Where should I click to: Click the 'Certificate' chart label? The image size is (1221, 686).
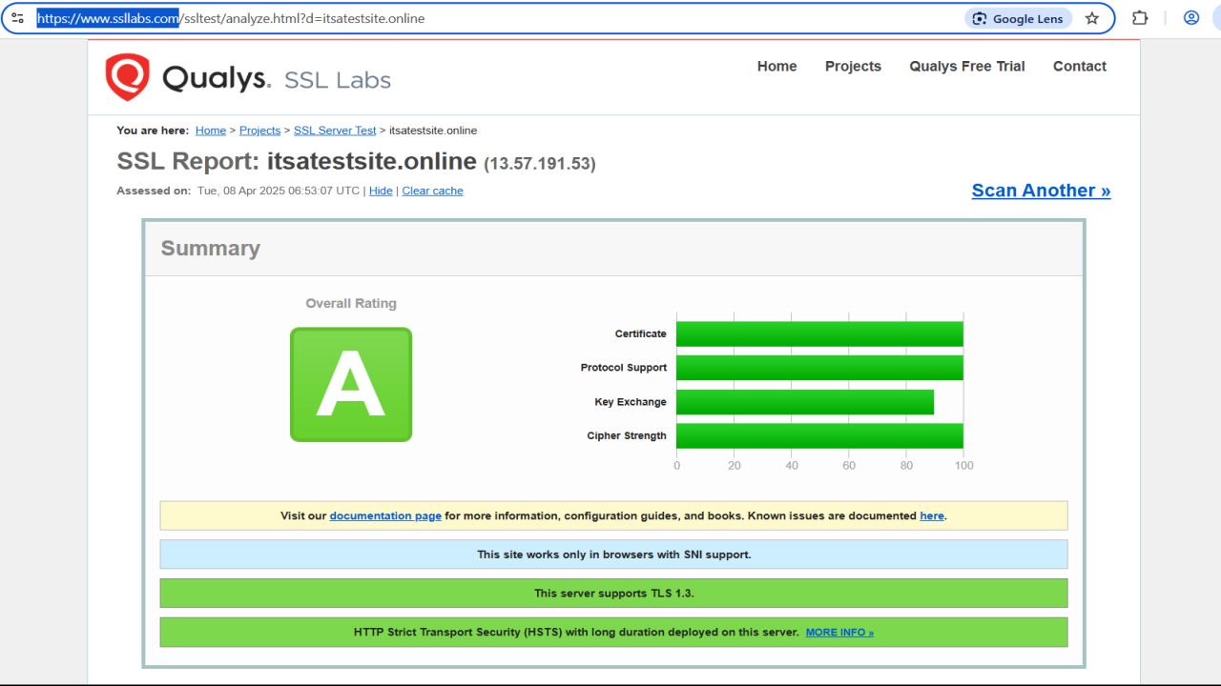tap(641, 334)
